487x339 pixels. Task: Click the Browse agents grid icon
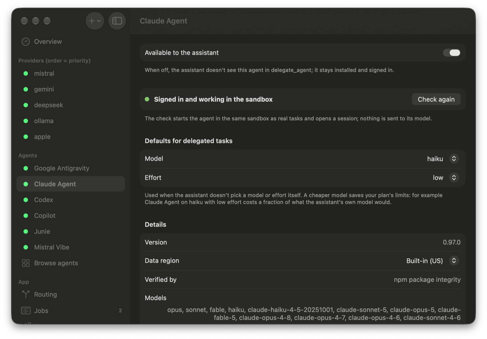pyautogui.click(x=26, y=263)
